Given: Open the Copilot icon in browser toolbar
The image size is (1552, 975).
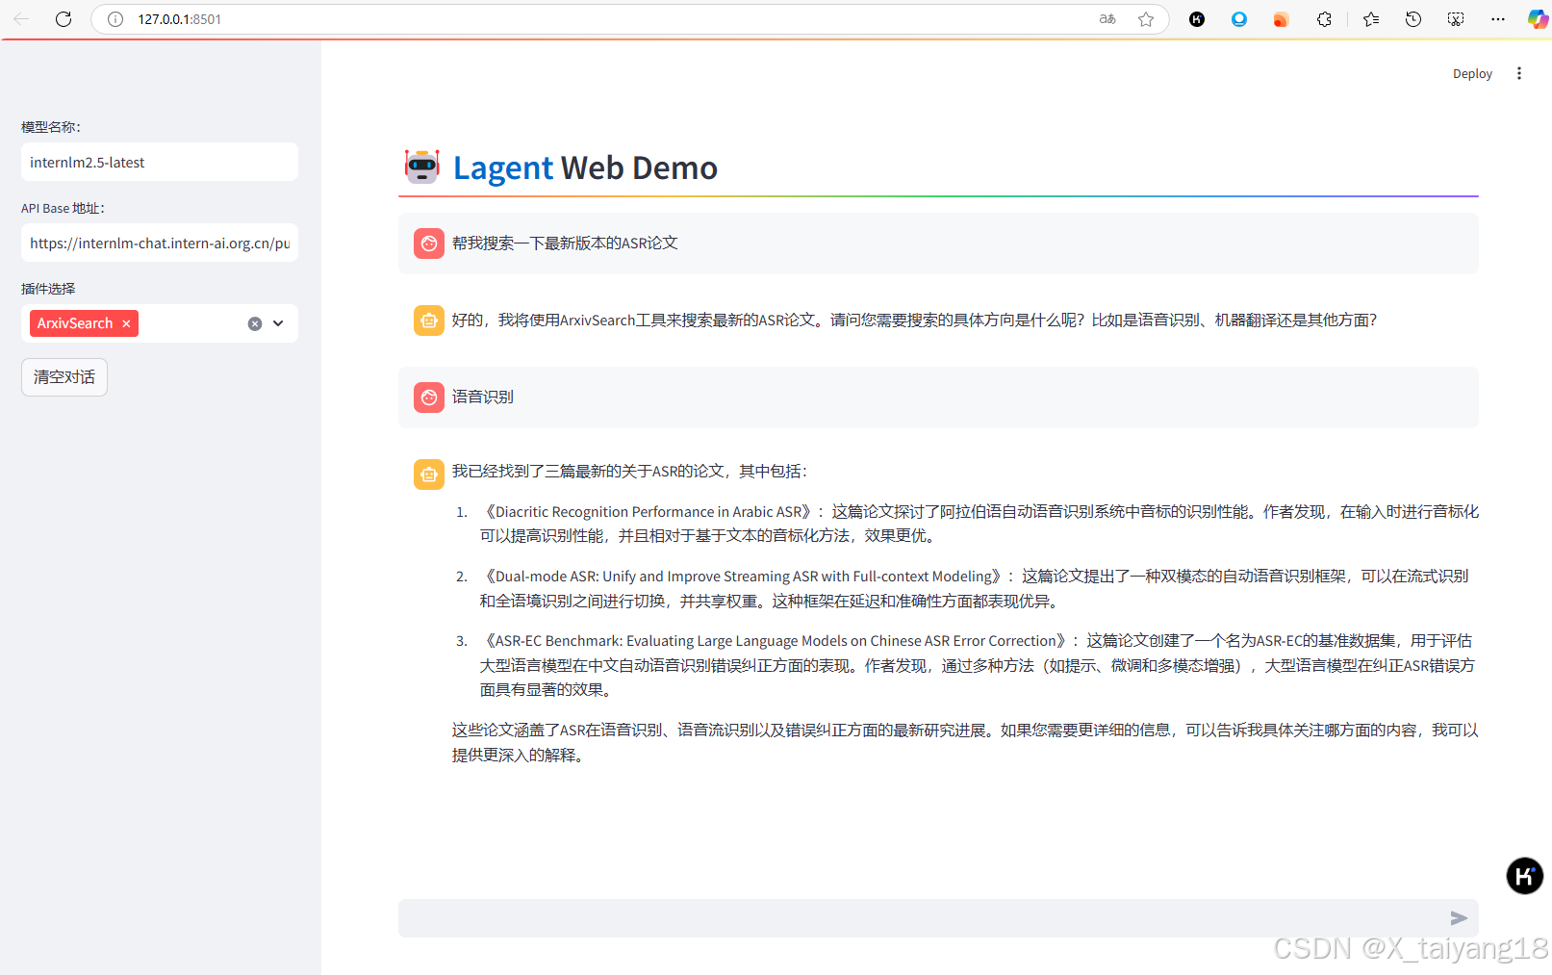Looking at the screenshot, I should click(1538, 19).
